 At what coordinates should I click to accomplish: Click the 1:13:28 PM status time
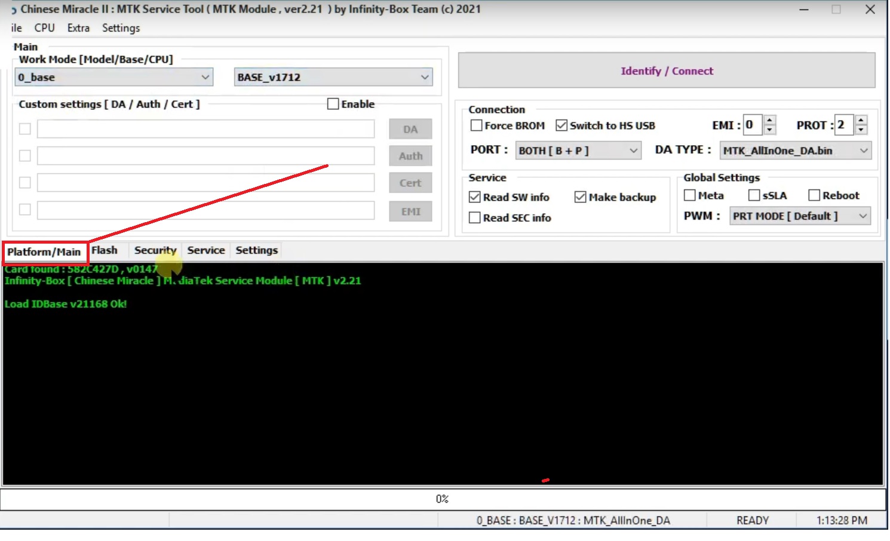coord(842,521)
